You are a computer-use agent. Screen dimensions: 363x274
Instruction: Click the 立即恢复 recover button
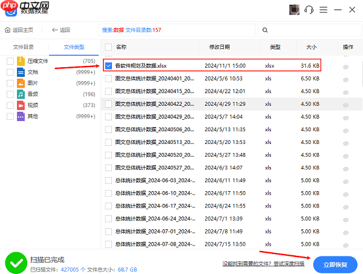pos(335,264)
